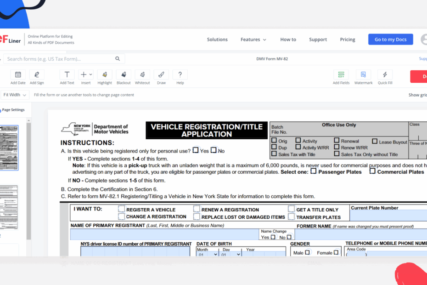This screenshot has width=427, height=285.
Task: Check the REGISTER A VEHICLE box
Action: pyautogui.click(x=121, y=209)
